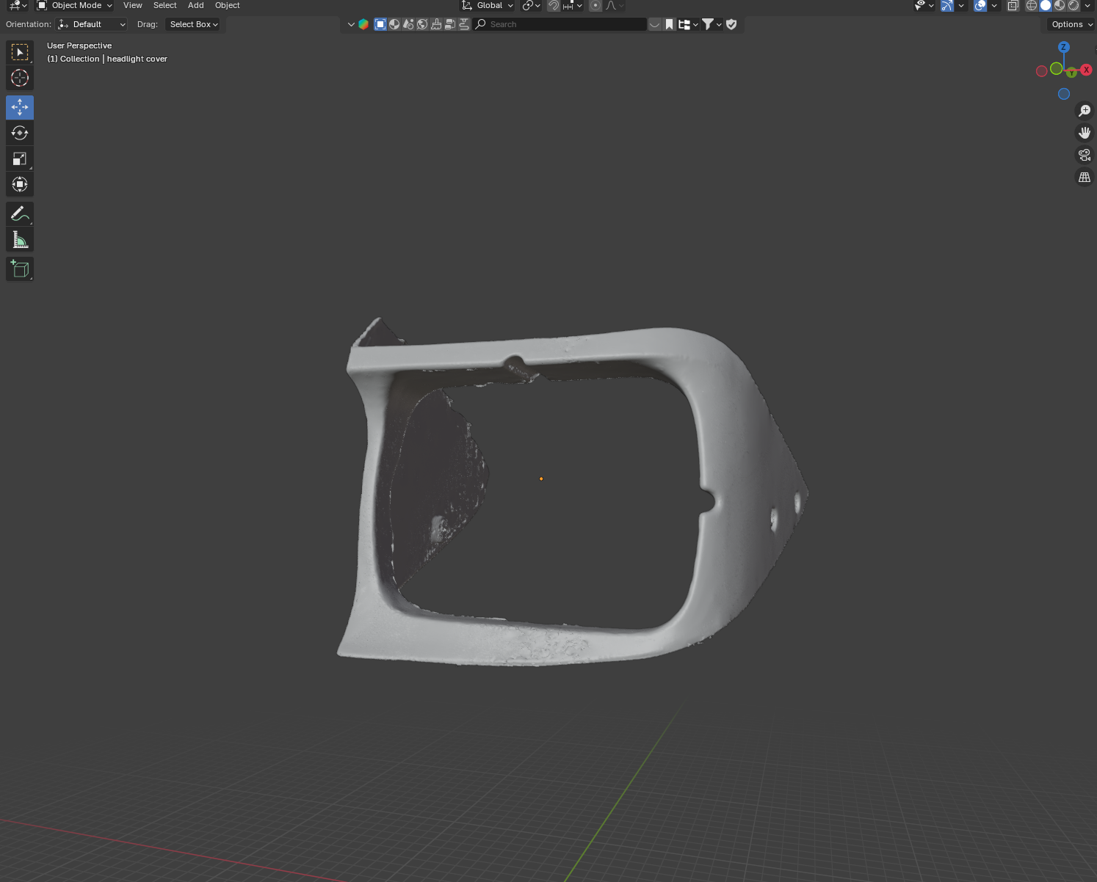The width and height of the screenshot is (1097, 882).
Task: Activate the Transform tool
Action: click(x=20, y=184)
